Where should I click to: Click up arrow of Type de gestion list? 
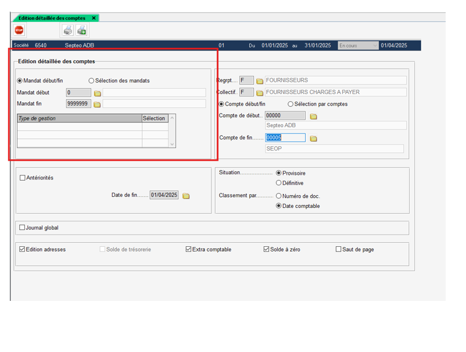tap(172, 118)
